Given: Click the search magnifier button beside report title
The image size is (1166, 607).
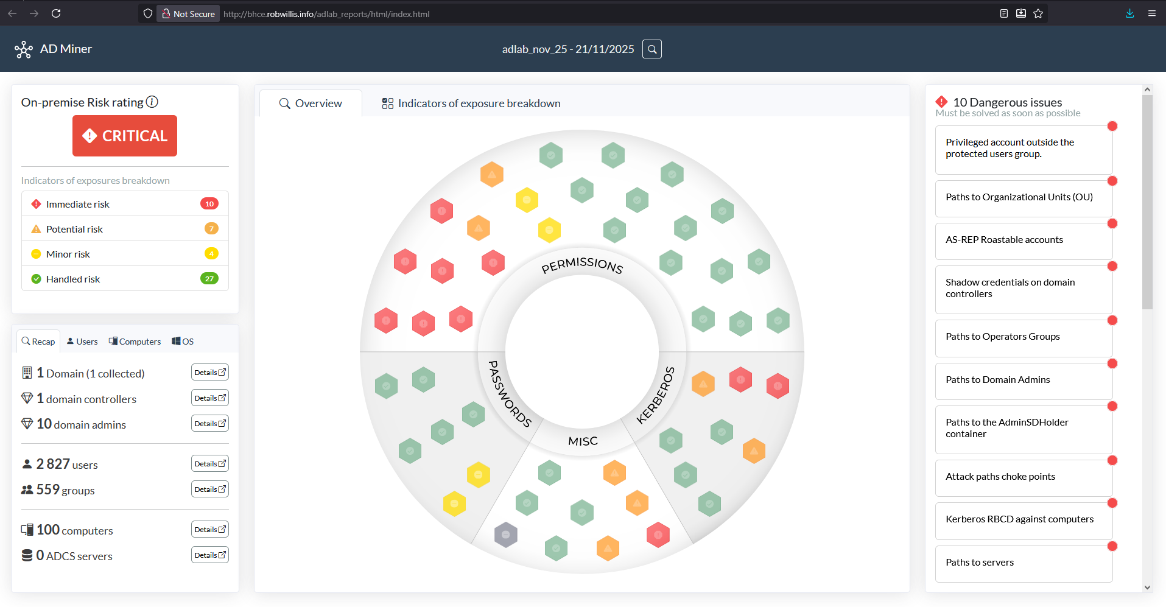Looking at the screenshot, I should pos(651,49).
